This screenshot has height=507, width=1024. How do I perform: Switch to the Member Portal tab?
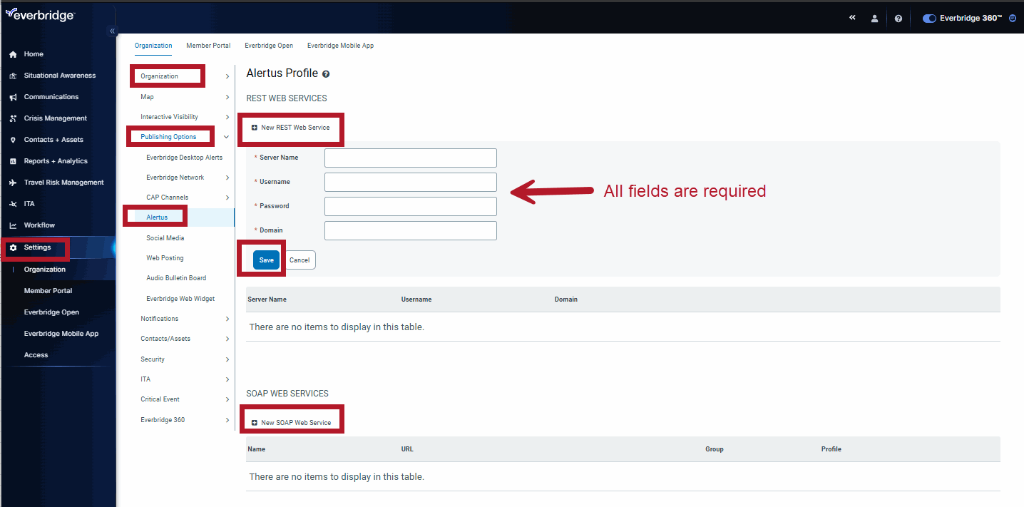[208, 46]
